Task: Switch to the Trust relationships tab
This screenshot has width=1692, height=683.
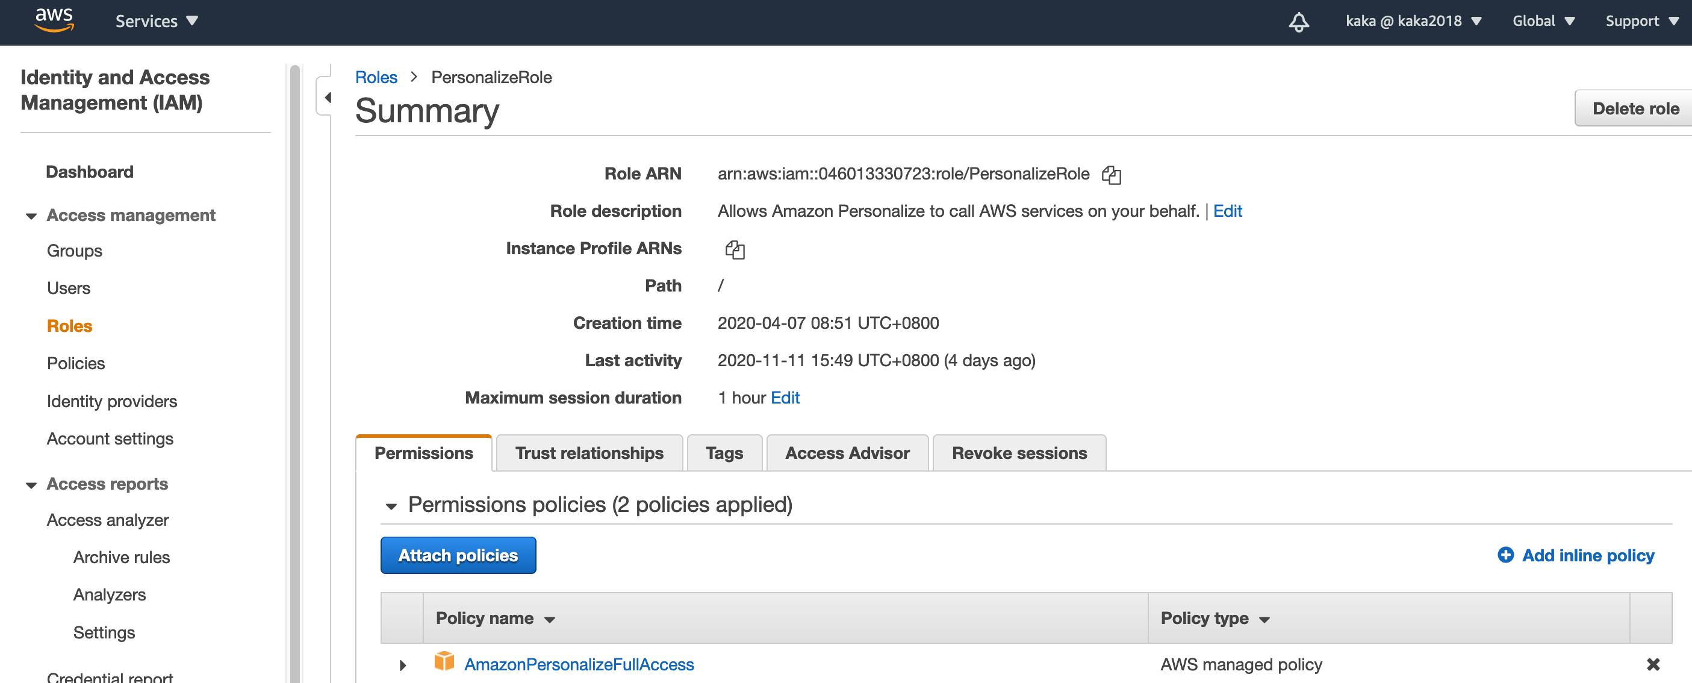Action: click(589, 453)
